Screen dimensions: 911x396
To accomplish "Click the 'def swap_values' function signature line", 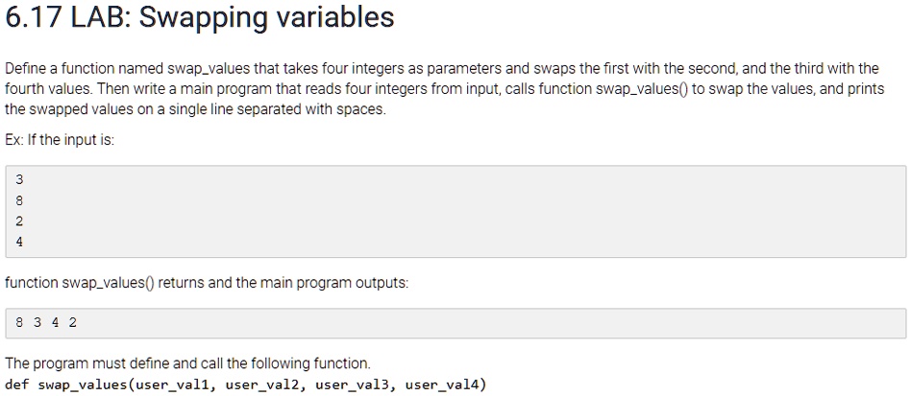I will click(x=246, y=384).
